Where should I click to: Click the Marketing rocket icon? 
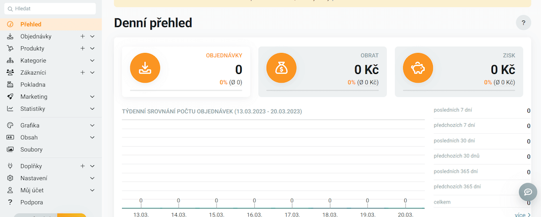click(x=10, y=97)
